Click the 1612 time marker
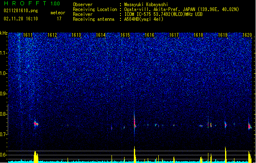 (52, 35)
